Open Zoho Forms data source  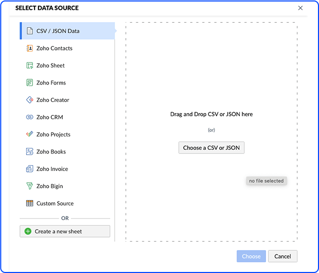(x=67, y=83)
